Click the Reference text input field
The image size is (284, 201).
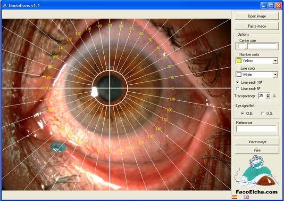tap(257, 129)
